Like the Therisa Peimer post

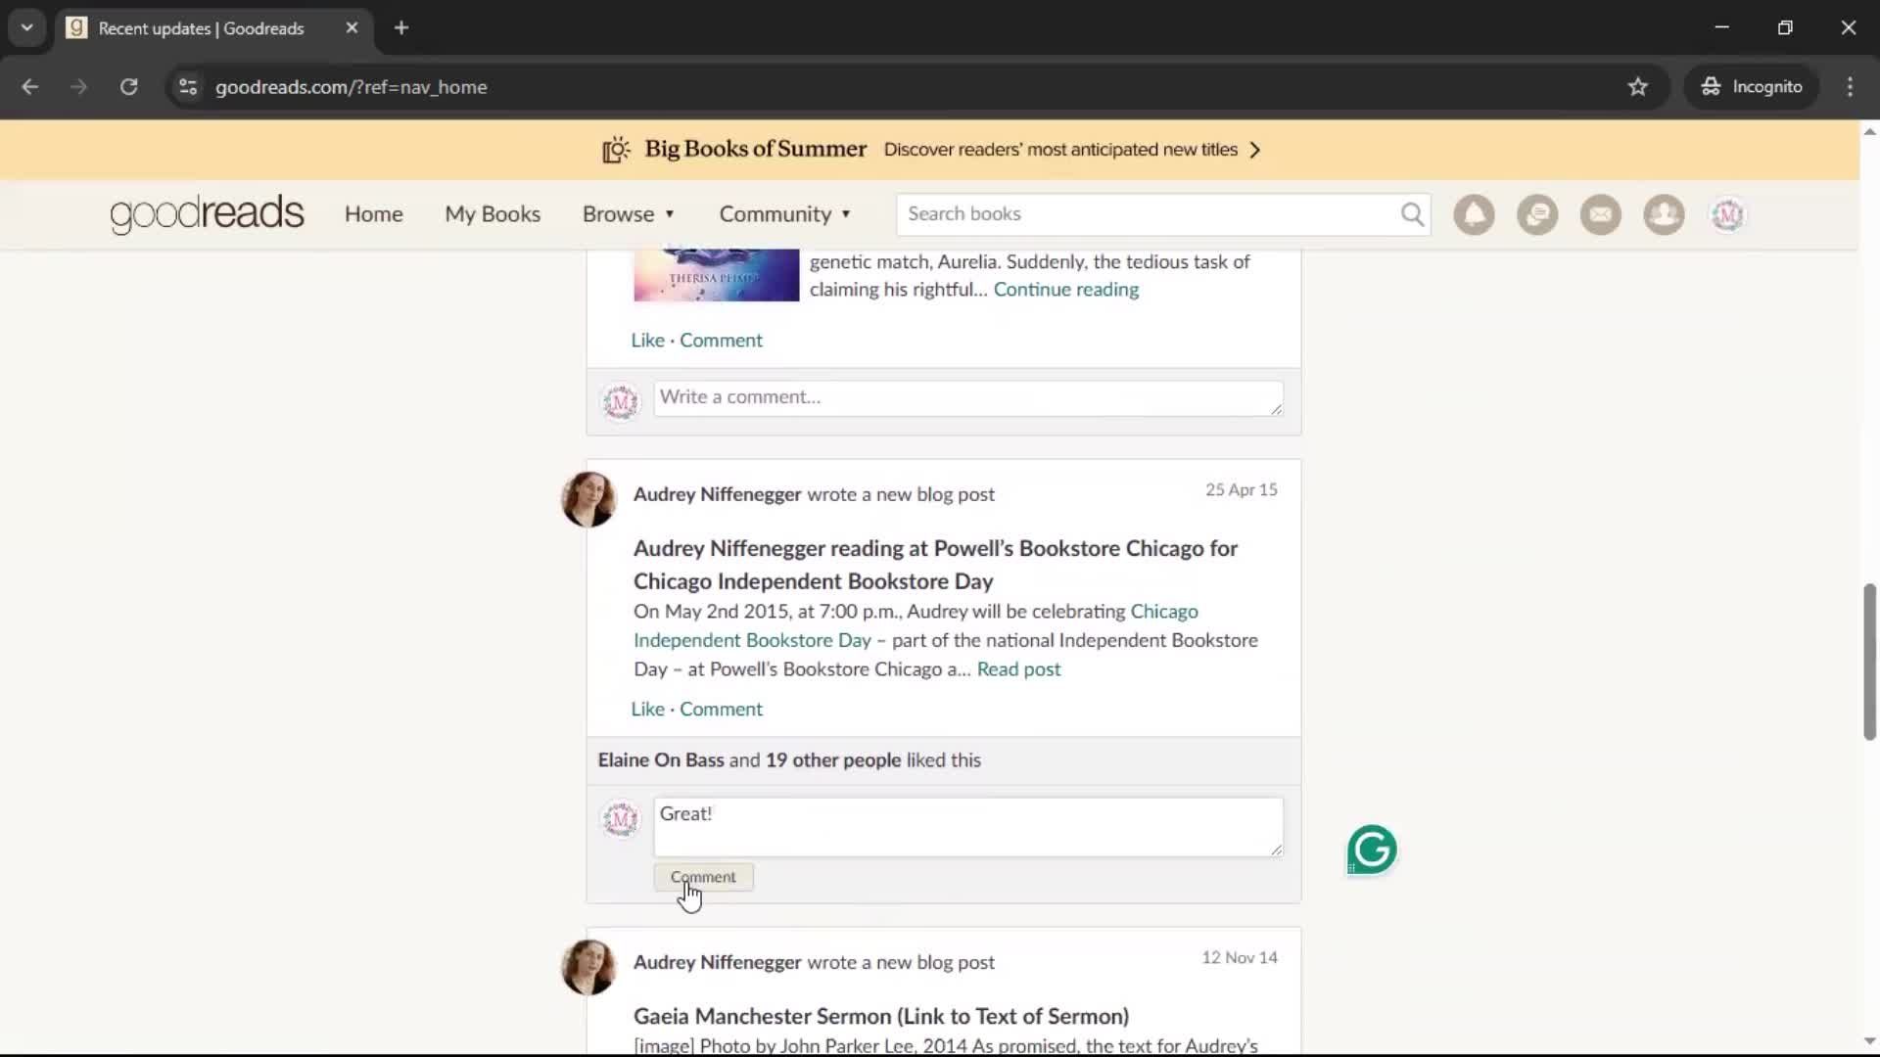[647, 341]
